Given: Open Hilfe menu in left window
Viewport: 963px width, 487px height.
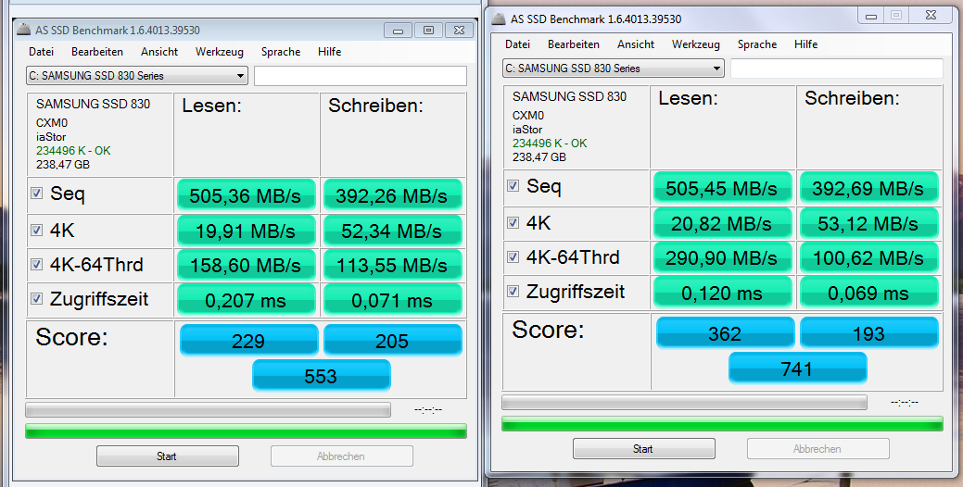Looking at the screenshot, I should 329,52.
